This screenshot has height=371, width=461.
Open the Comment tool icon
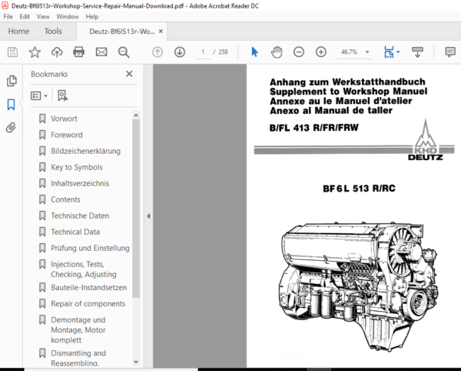point(450,52)
